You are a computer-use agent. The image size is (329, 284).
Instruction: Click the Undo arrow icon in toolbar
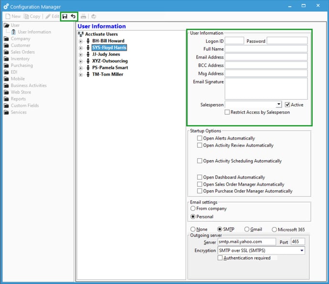pyautogui.click(x=73, y=16)
